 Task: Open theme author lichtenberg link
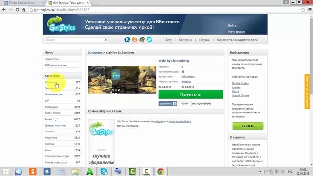pos(188,77)
